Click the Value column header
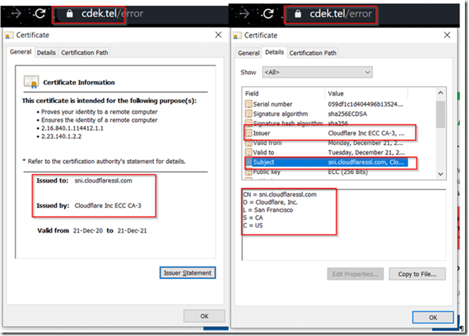469x336 pixels. pos(367,93)
